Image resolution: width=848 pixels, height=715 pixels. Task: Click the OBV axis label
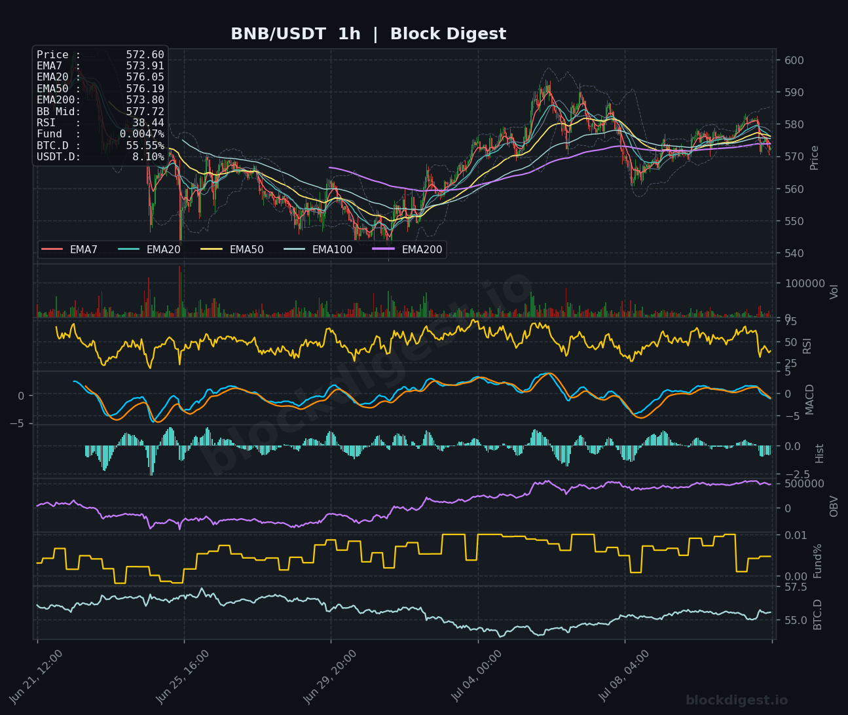[834, 506]
